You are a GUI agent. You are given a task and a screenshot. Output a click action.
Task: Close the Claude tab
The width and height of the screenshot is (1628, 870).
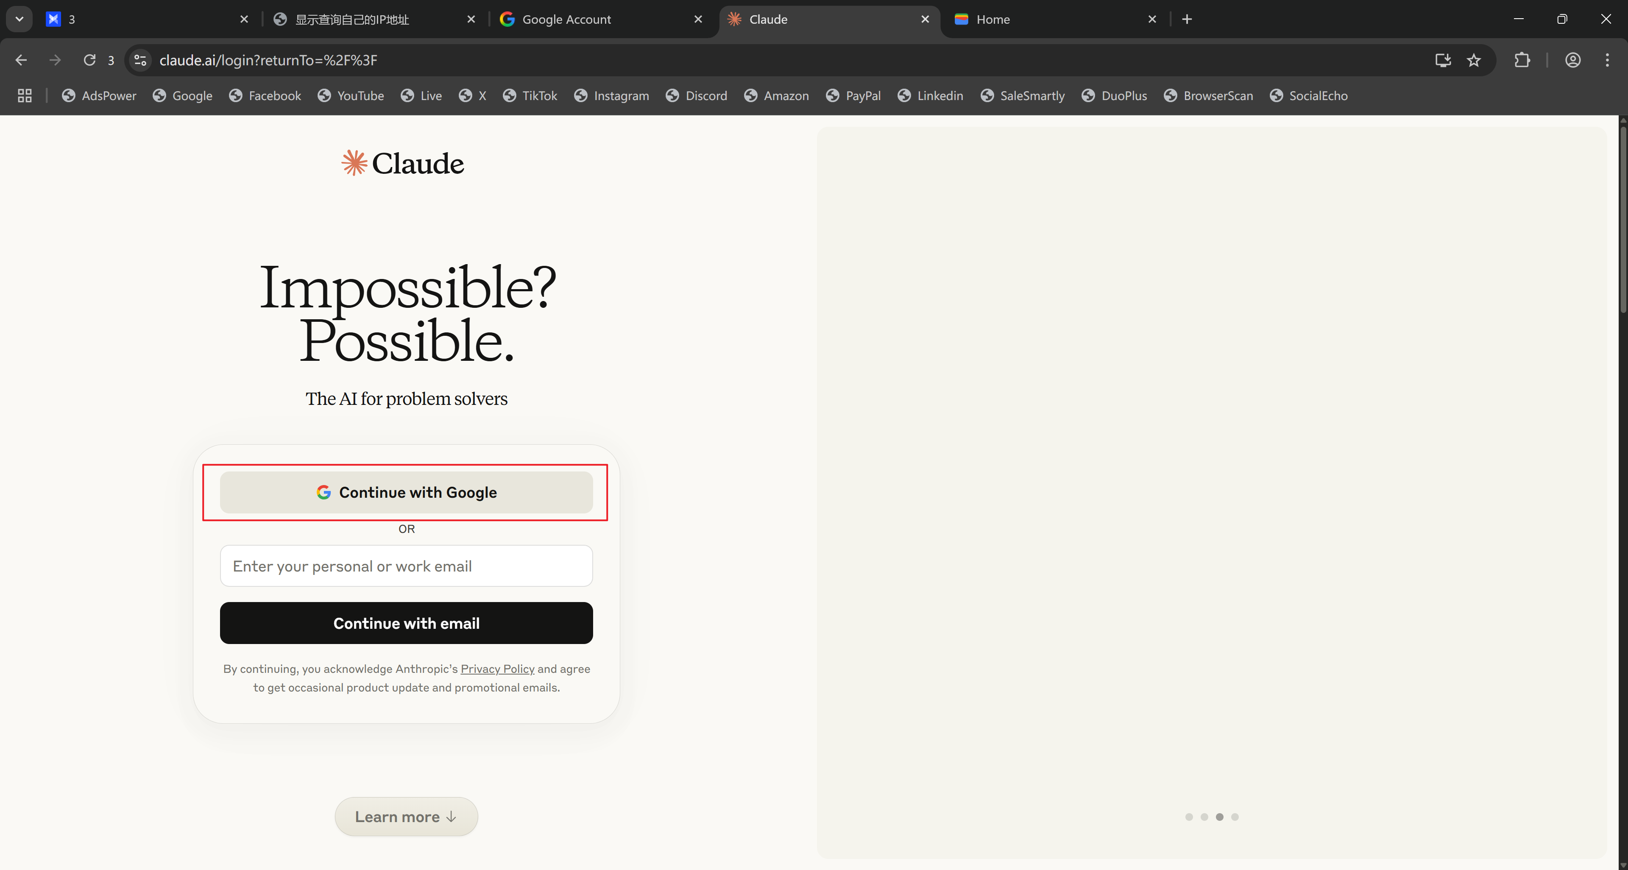[925, 19]
